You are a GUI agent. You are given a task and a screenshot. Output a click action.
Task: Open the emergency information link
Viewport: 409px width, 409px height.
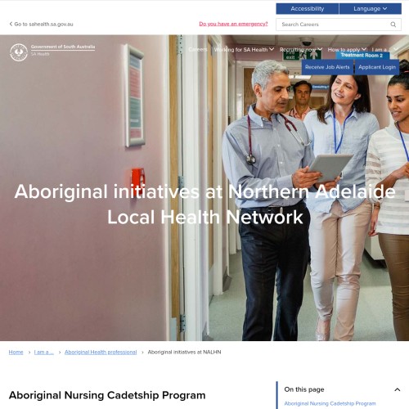point(233,24)
